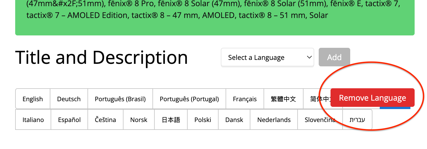Choose the Português (Portugal) tab
Viewport: 427px width, 149px height.
[189, 99]
